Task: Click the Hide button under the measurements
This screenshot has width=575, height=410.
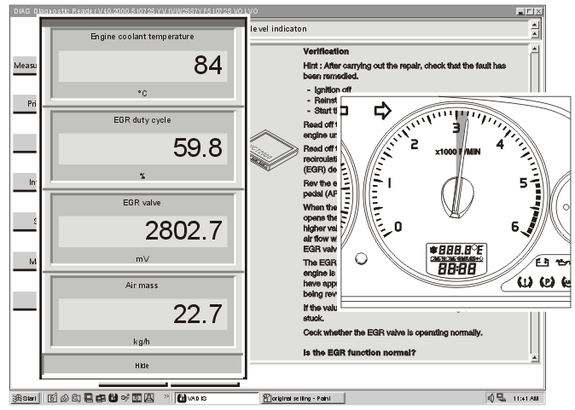Action: pos(142,366)
